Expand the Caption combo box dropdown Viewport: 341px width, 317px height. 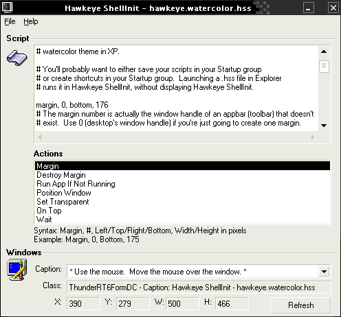tap(324, 272)
